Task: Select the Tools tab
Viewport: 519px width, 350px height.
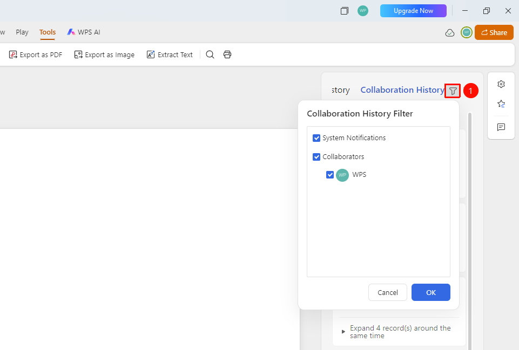Action: click(48, 32)
